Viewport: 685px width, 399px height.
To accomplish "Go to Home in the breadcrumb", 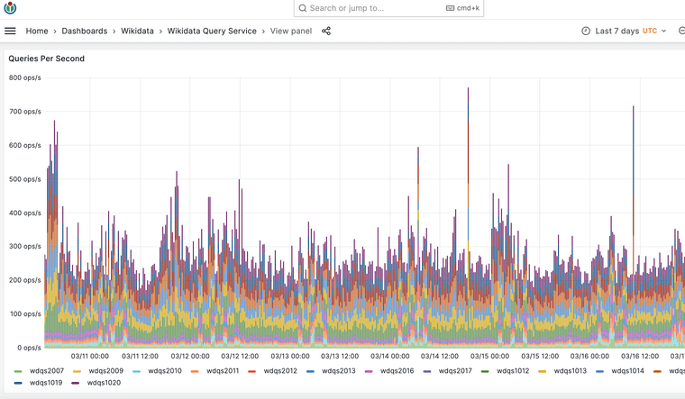I will click(x=37, y=31).
